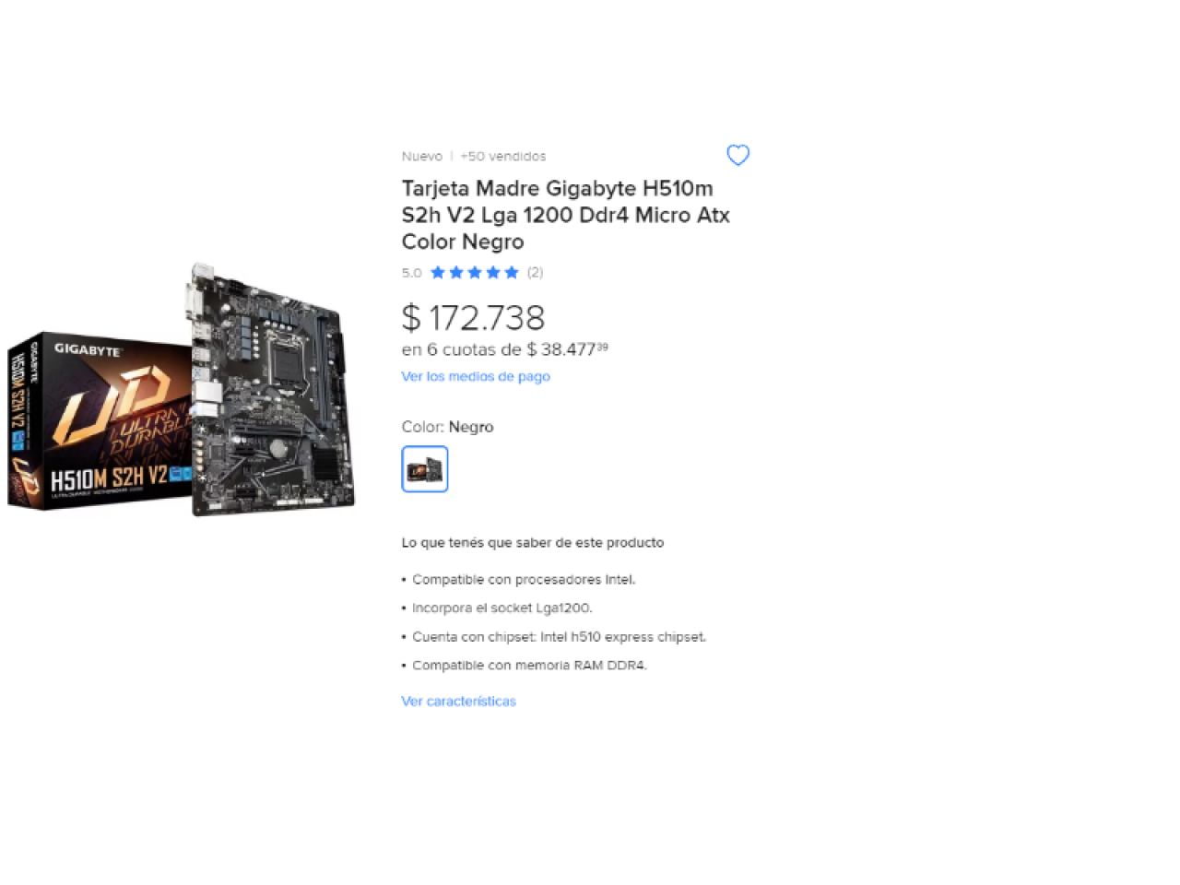Click Lo que tenés que saber heading
This screenshot has height=885, width=1180.
coord(532,542)
